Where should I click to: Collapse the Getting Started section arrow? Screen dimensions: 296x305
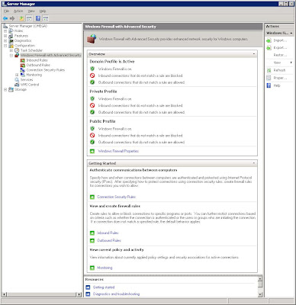tap(254, 163)
